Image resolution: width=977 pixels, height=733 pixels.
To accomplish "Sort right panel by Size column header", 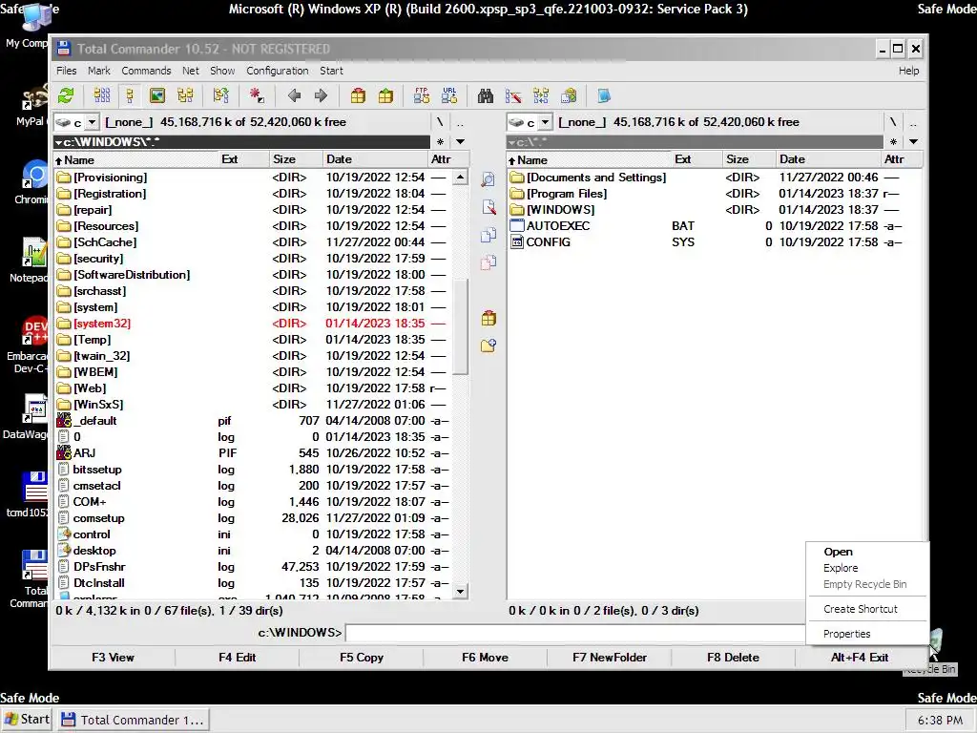I will (748, 159).
